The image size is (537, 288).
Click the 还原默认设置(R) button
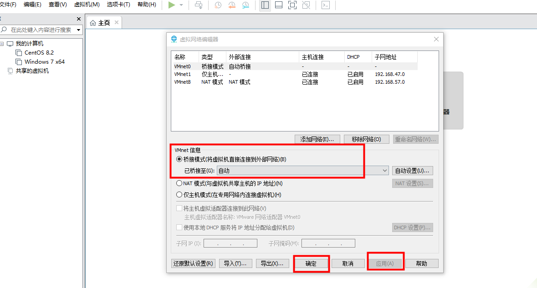[193, 263]
